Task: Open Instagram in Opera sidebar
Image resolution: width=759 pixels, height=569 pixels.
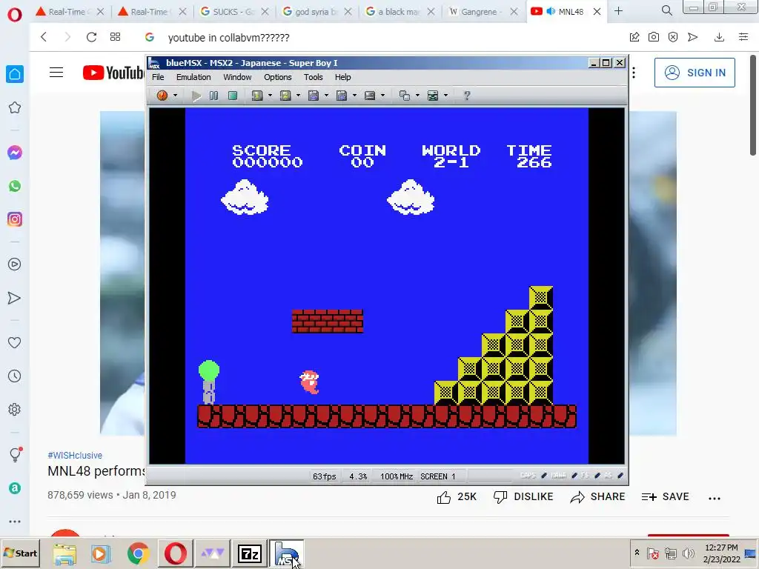Action: tap(15, 219)
